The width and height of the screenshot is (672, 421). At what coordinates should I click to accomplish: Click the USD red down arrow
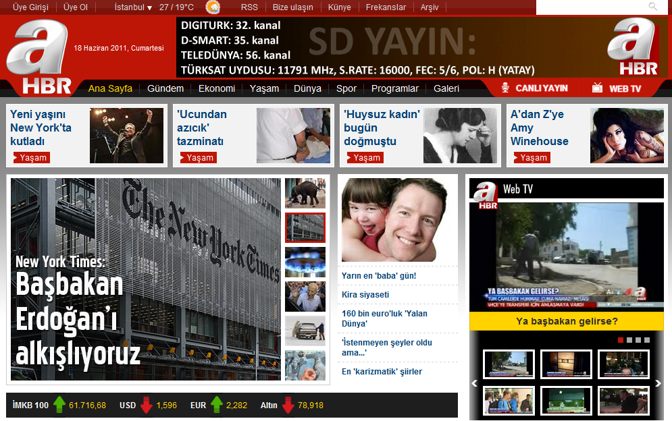(x=147, y=405)
